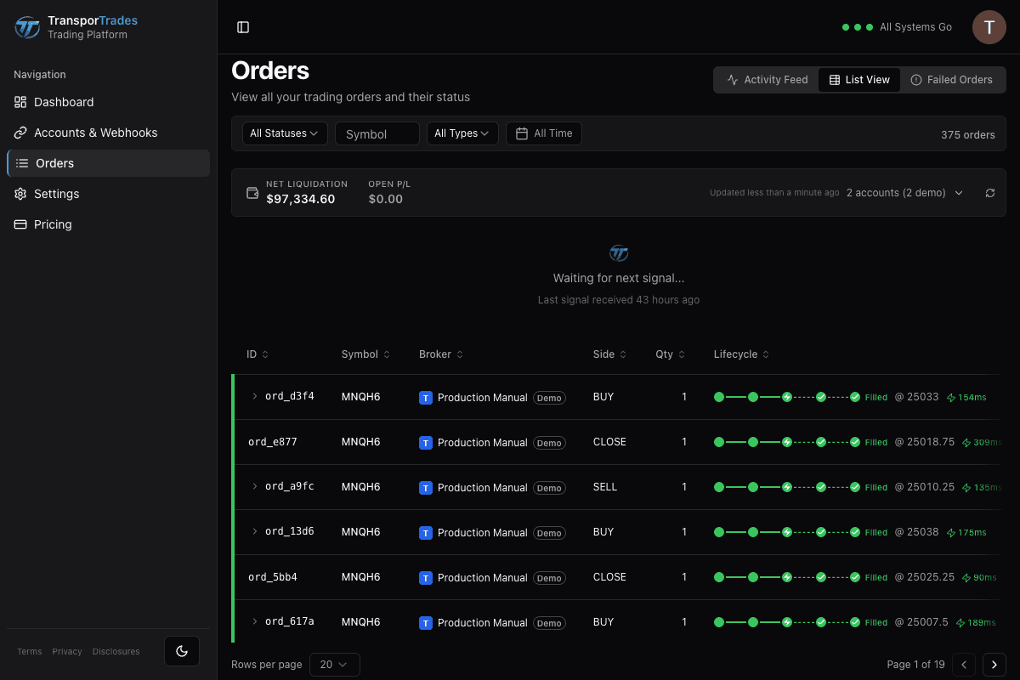Click the lightning lifecycle node in ord_5bb4 row
The height and width of the screenshot is (680, 1020).
(787, 577)
